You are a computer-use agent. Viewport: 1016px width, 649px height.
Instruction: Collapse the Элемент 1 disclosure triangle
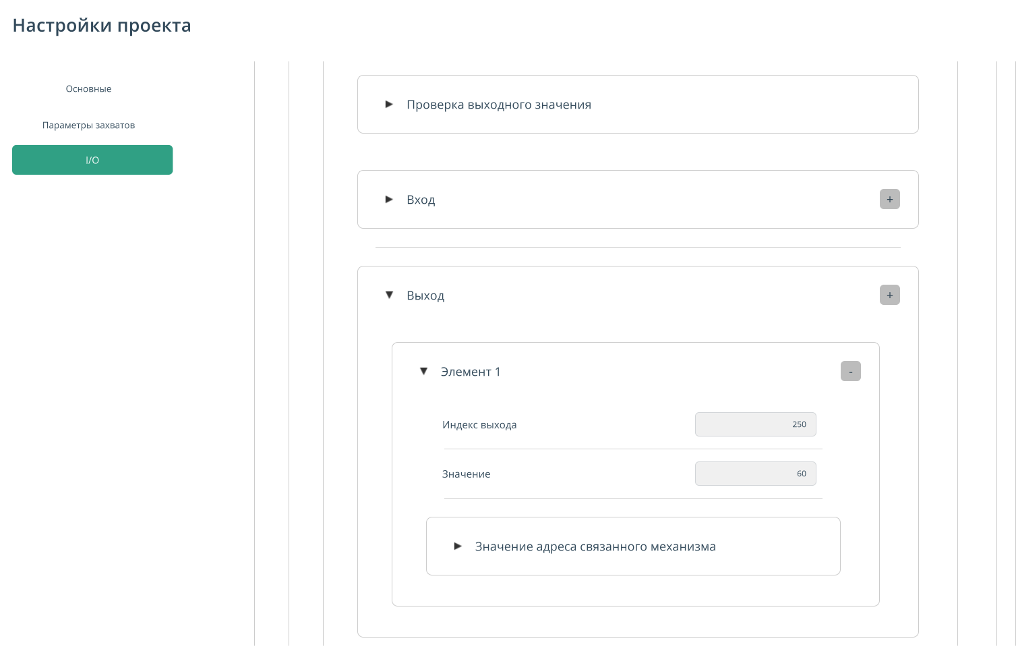423,372
